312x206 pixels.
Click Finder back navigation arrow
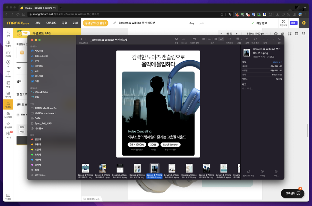point(81,39)
